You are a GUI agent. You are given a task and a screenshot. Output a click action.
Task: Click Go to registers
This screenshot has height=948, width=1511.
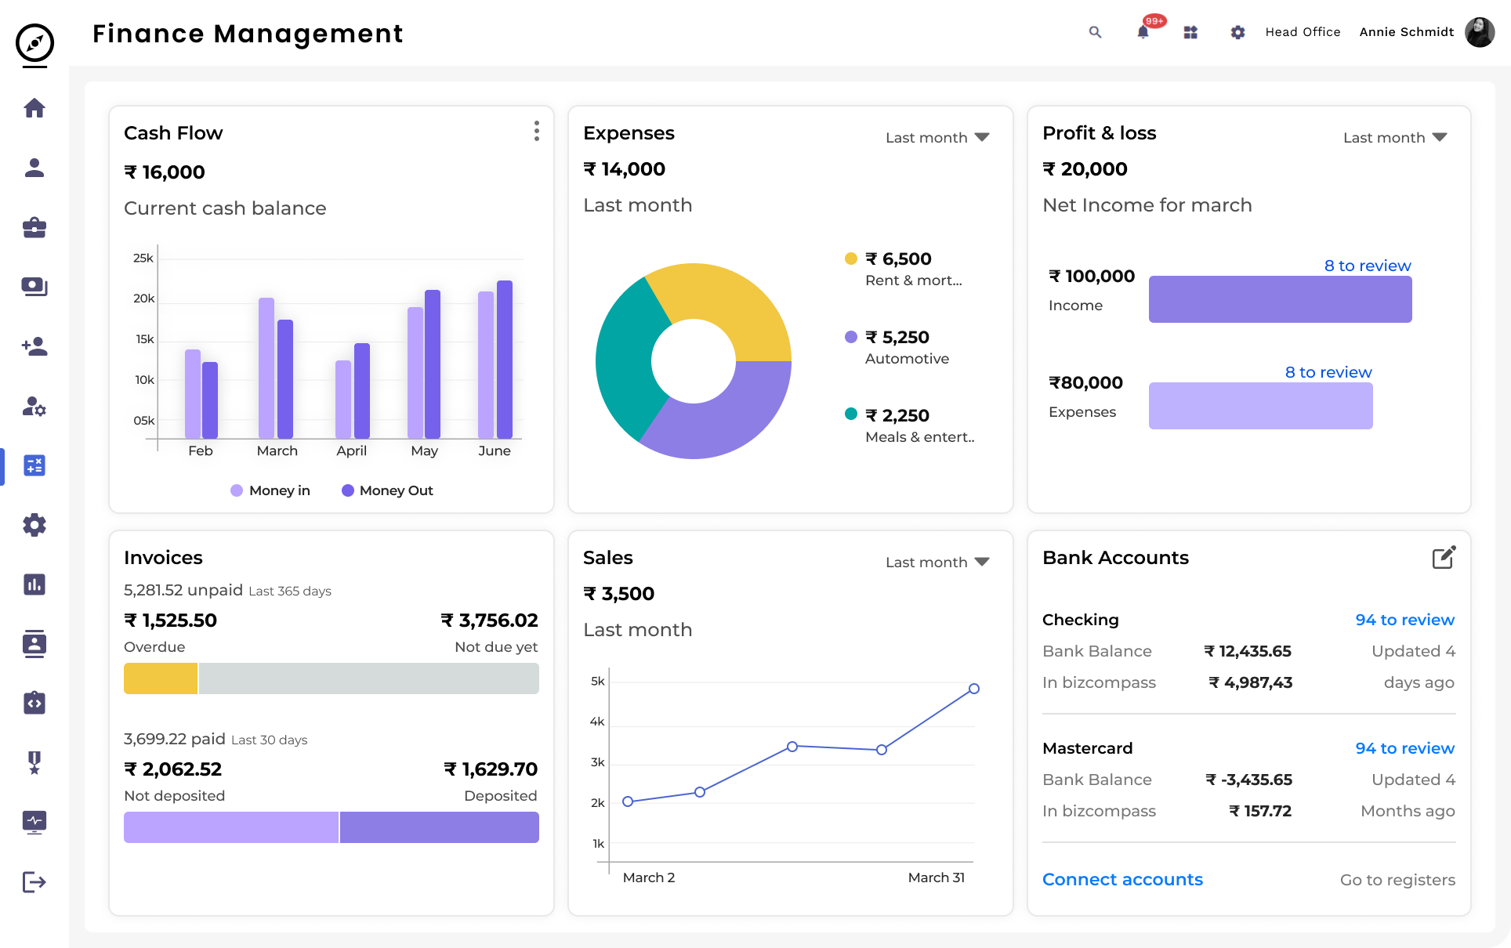(1397, 880)
